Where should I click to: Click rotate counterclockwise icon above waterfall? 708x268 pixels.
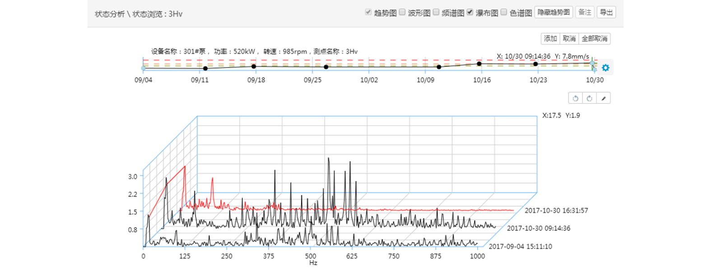click(x=575, y=98)
